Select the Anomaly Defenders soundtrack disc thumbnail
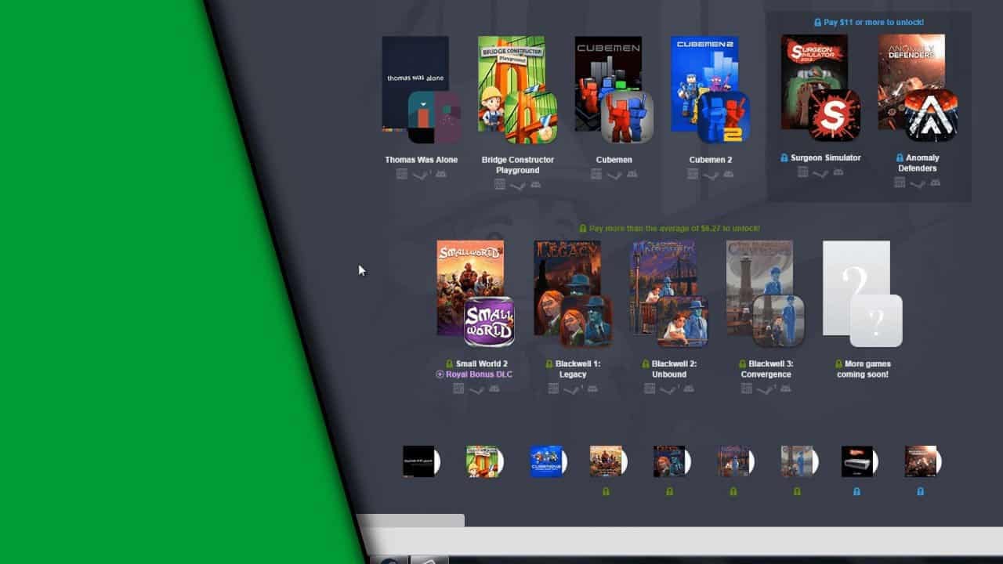The width and height of the screenshot is (1003, 564). pos(923,461)
